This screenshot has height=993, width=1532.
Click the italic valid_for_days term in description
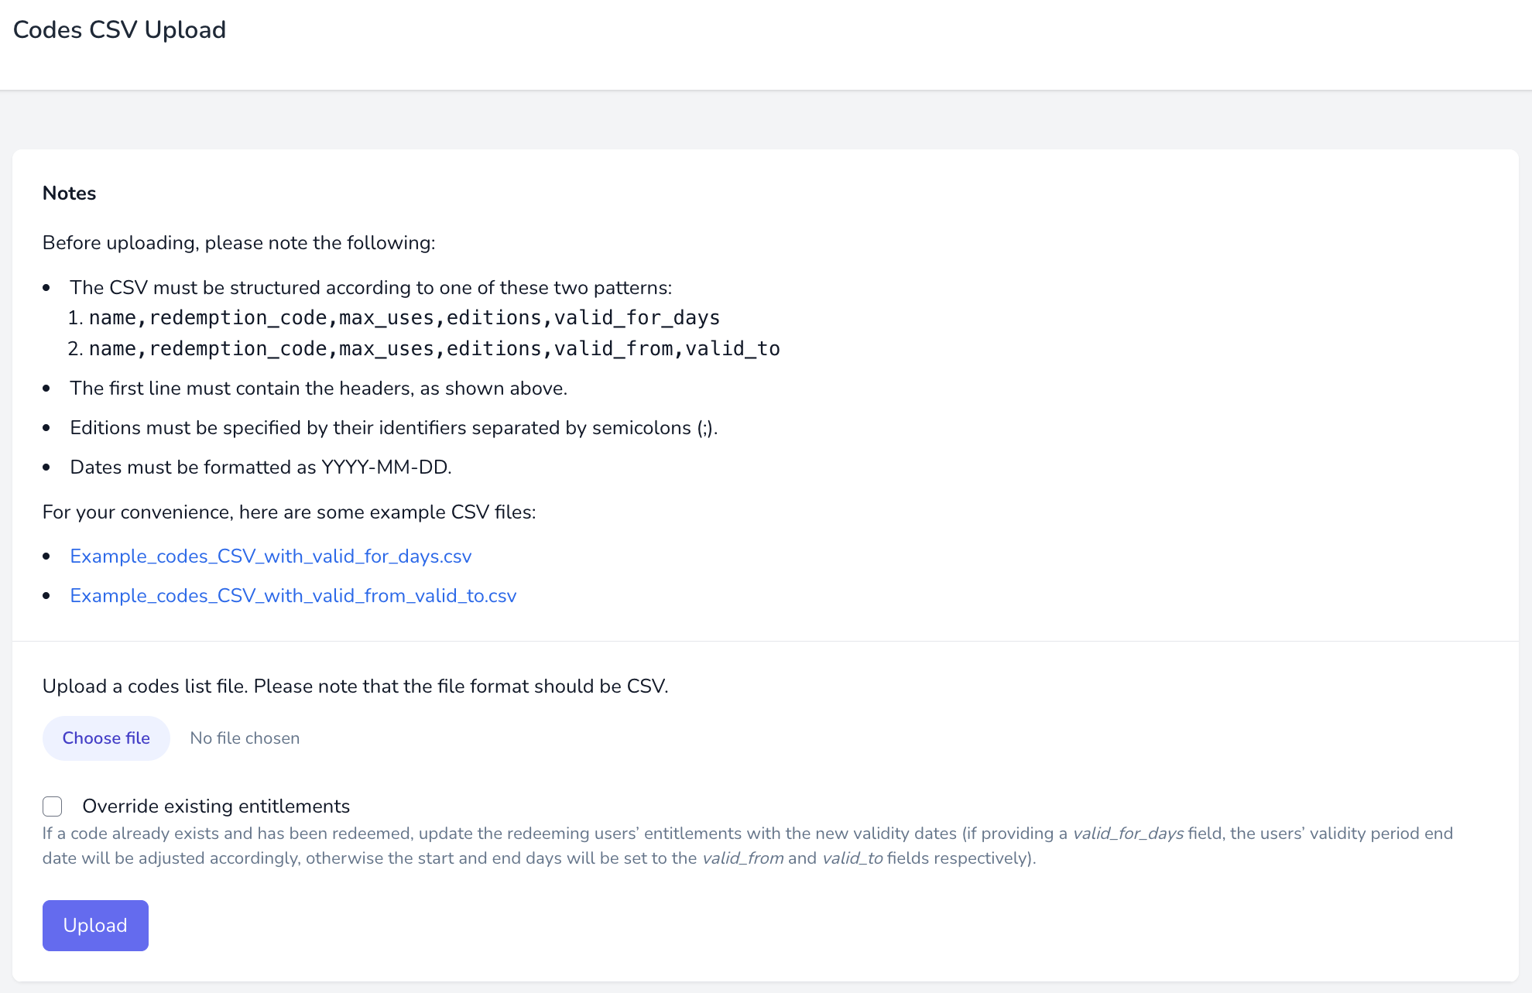pos(1127,834)
